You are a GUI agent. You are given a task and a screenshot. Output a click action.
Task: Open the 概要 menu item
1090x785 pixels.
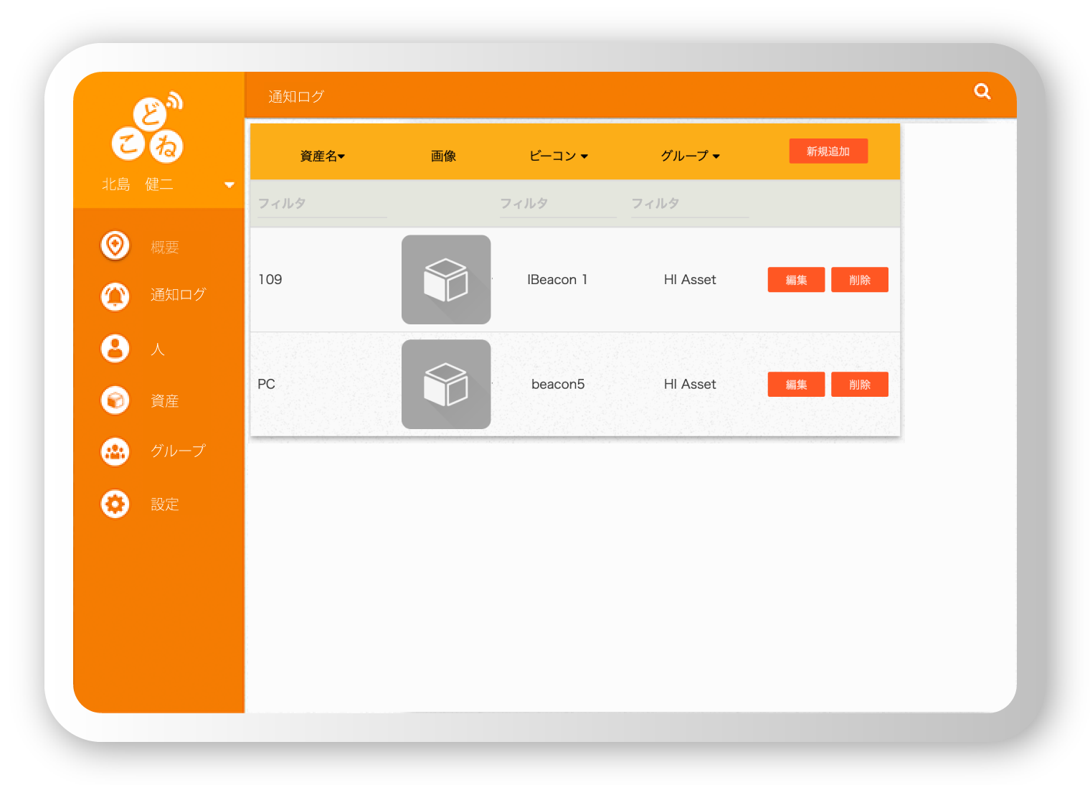(x=164, y=247)
